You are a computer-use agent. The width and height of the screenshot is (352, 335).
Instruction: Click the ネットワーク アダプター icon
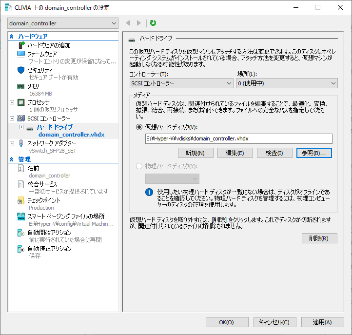tap(21, 143)
